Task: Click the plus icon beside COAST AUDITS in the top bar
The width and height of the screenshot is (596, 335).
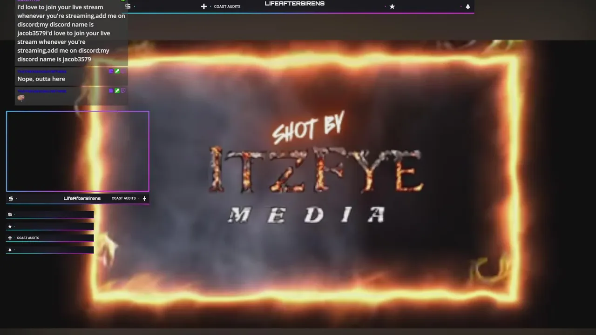Action: (x=203, y=7)
